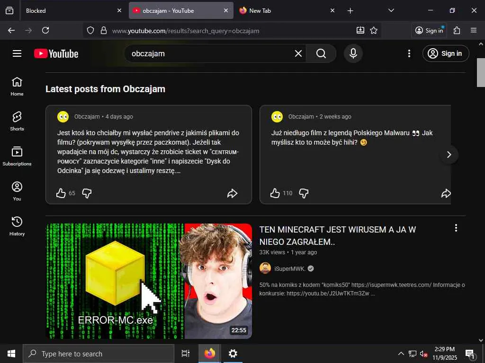Open Firefox View icon at top left

9,10
